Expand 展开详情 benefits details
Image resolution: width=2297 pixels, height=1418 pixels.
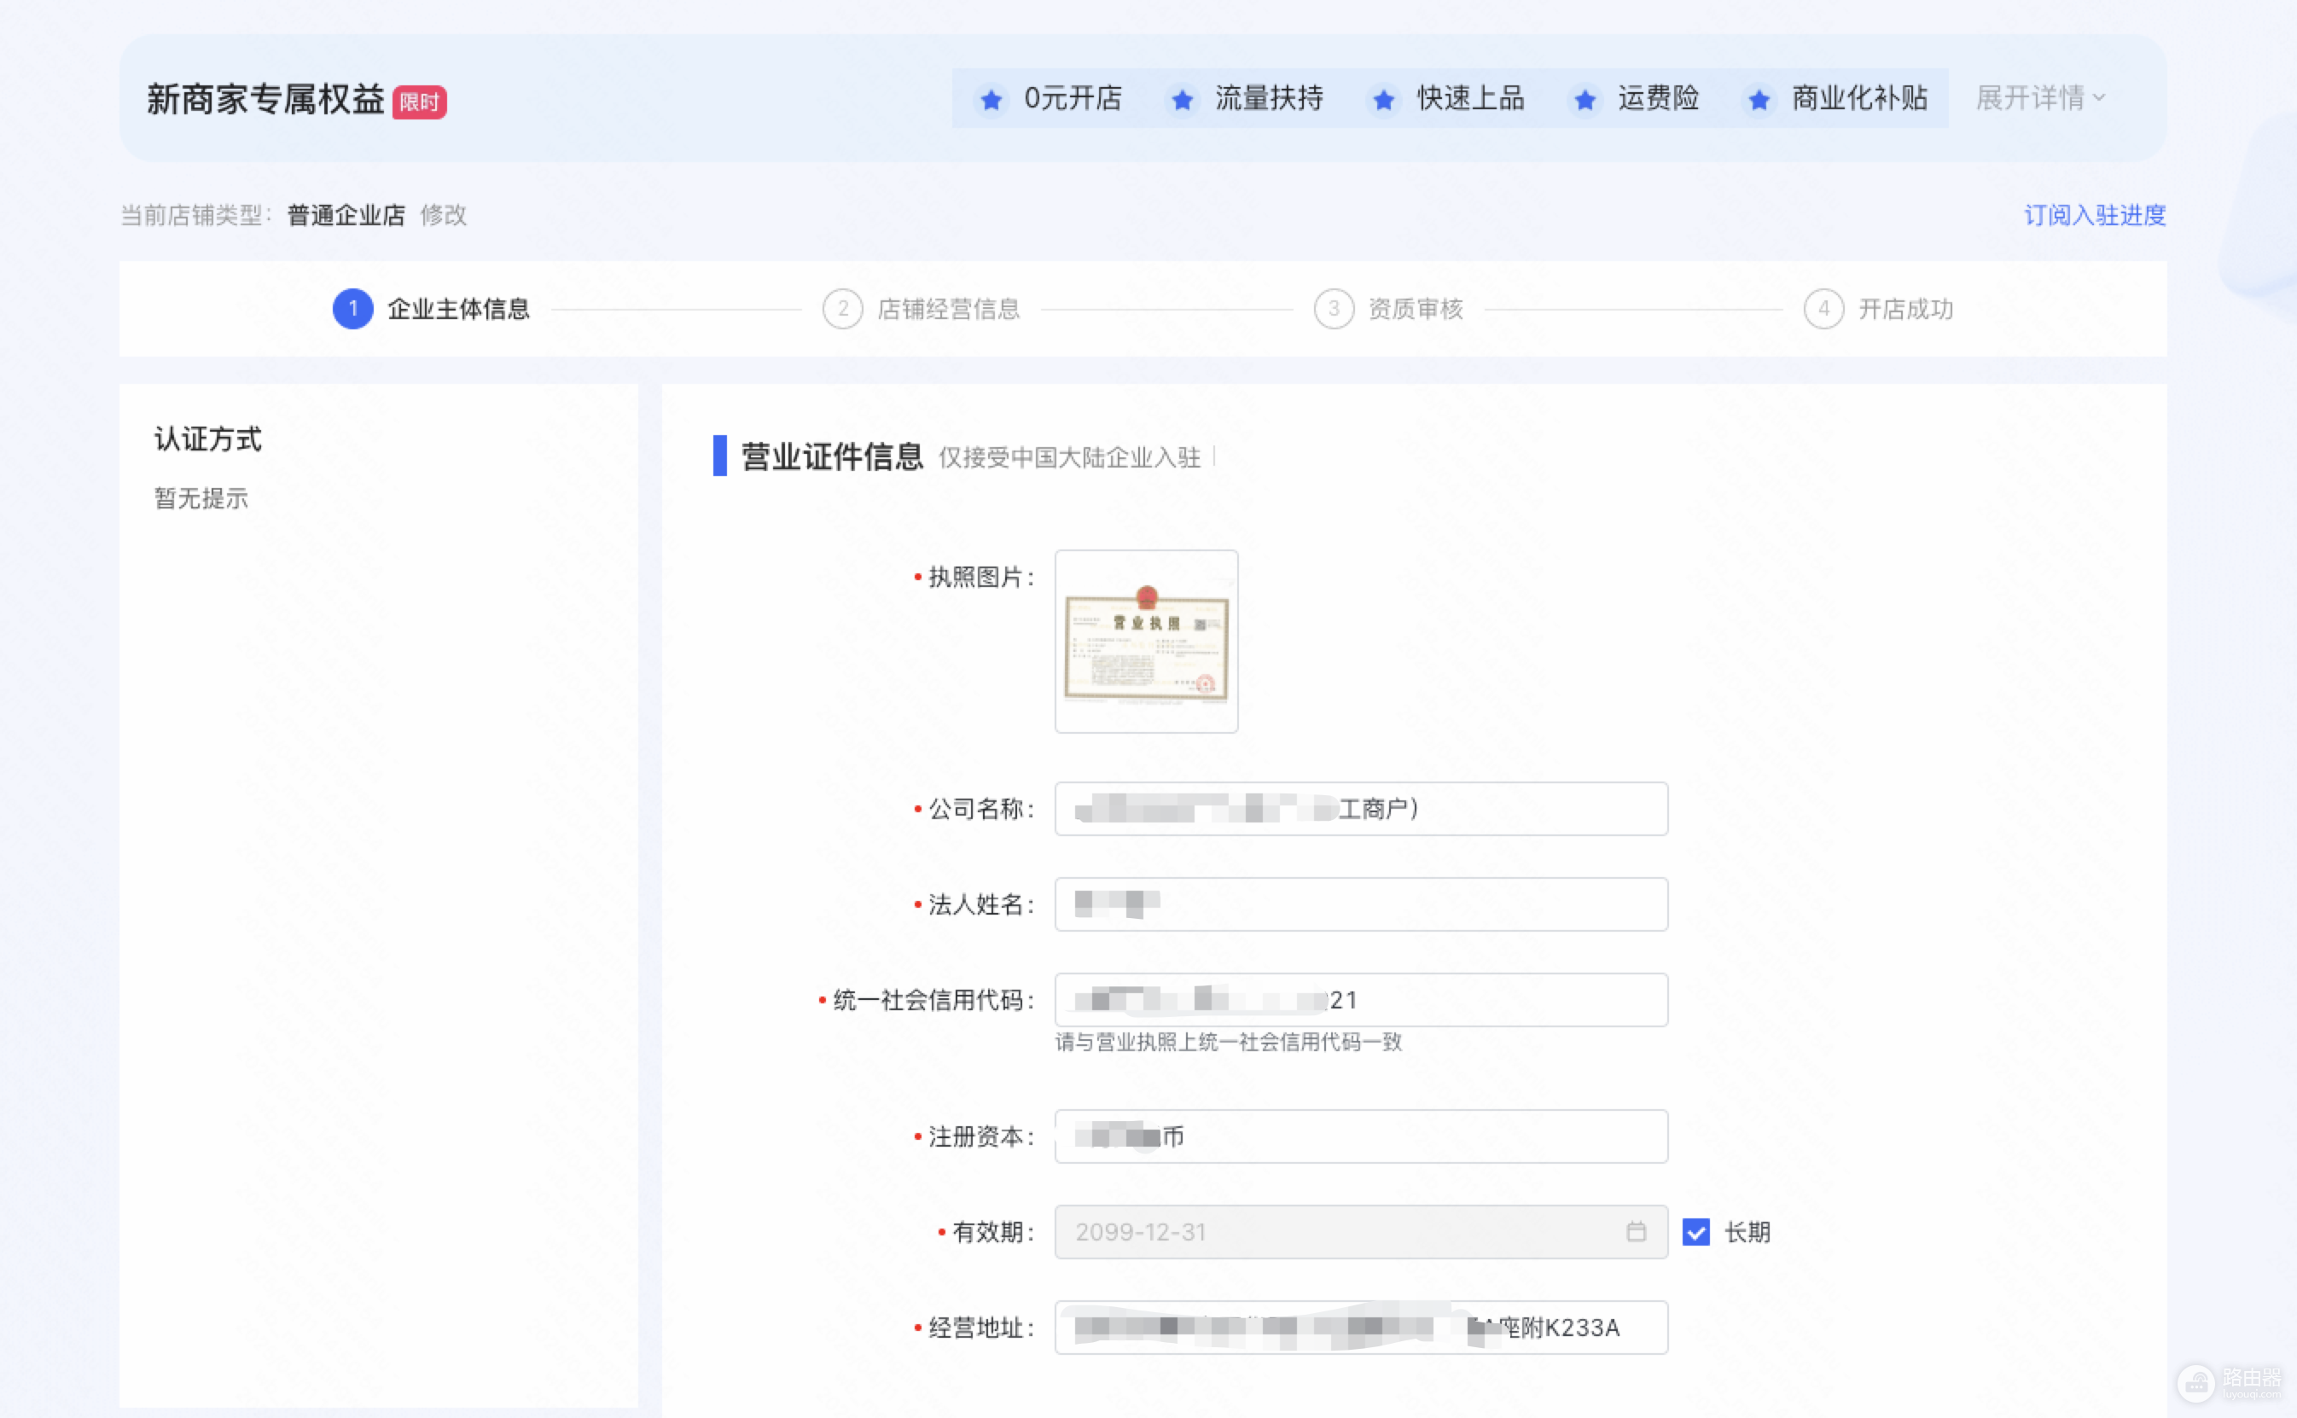[x=2041, y=97]
